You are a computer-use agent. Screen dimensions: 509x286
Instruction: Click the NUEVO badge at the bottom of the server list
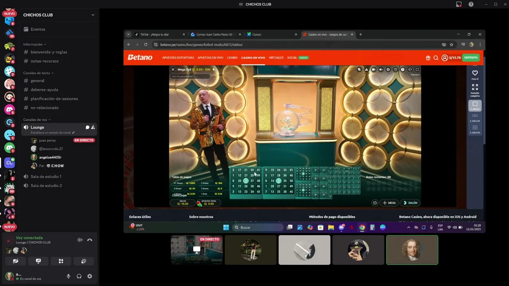pos(10,227)
